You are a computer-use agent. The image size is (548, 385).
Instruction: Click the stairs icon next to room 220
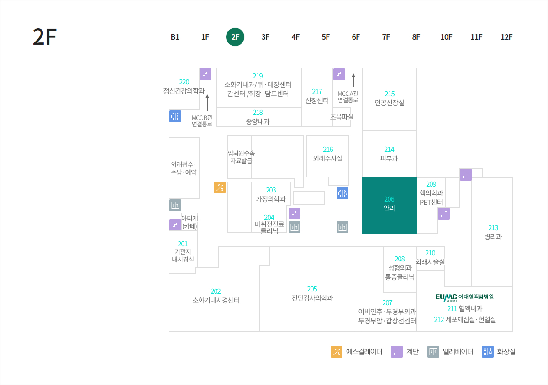[x=205, y=74]
